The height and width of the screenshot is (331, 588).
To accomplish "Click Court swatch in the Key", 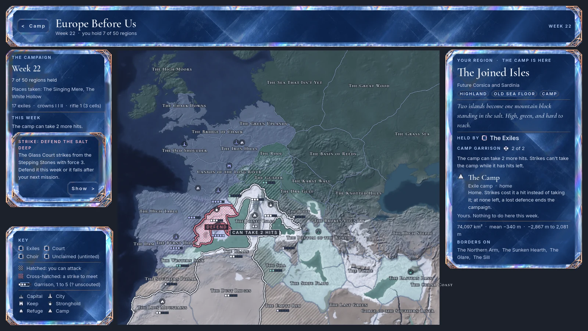I will [x=47, y=248].
